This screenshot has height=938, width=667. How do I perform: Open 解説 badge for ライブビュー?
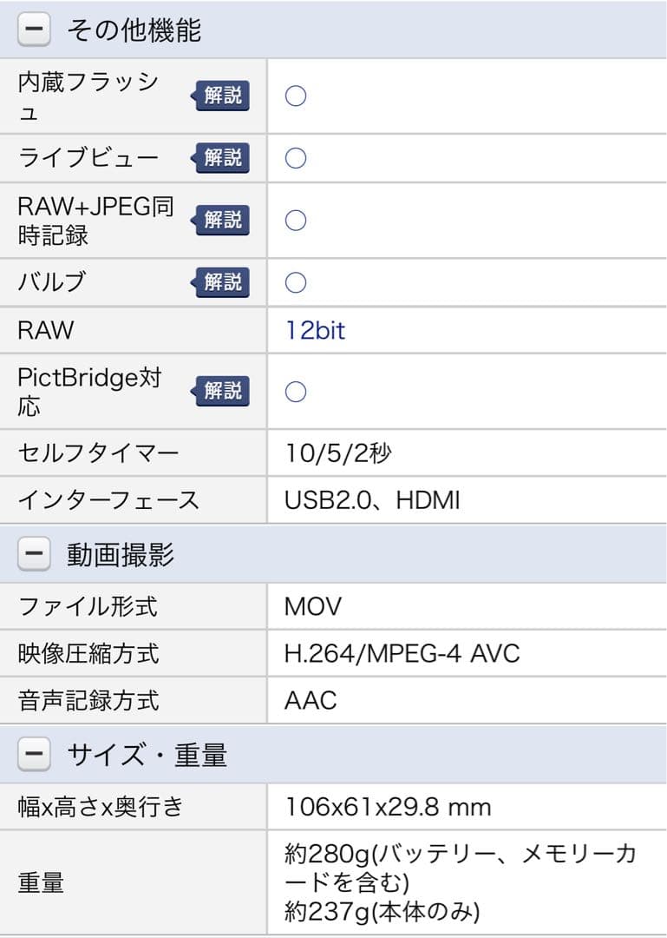221,158
